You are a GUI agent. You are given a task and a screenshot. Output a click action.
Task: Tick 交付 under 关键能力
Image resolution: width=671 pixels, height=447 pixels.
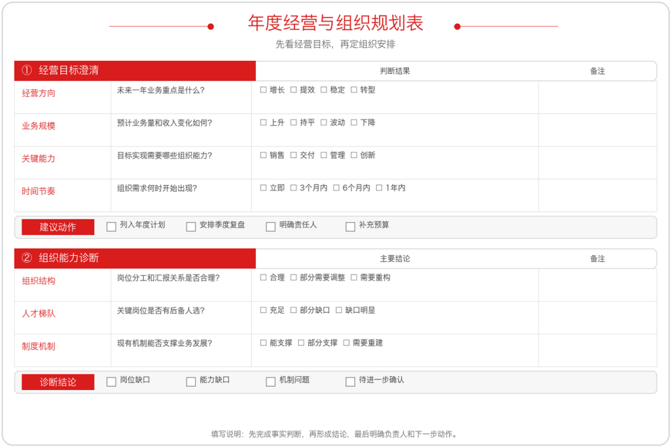coord(293,155)
